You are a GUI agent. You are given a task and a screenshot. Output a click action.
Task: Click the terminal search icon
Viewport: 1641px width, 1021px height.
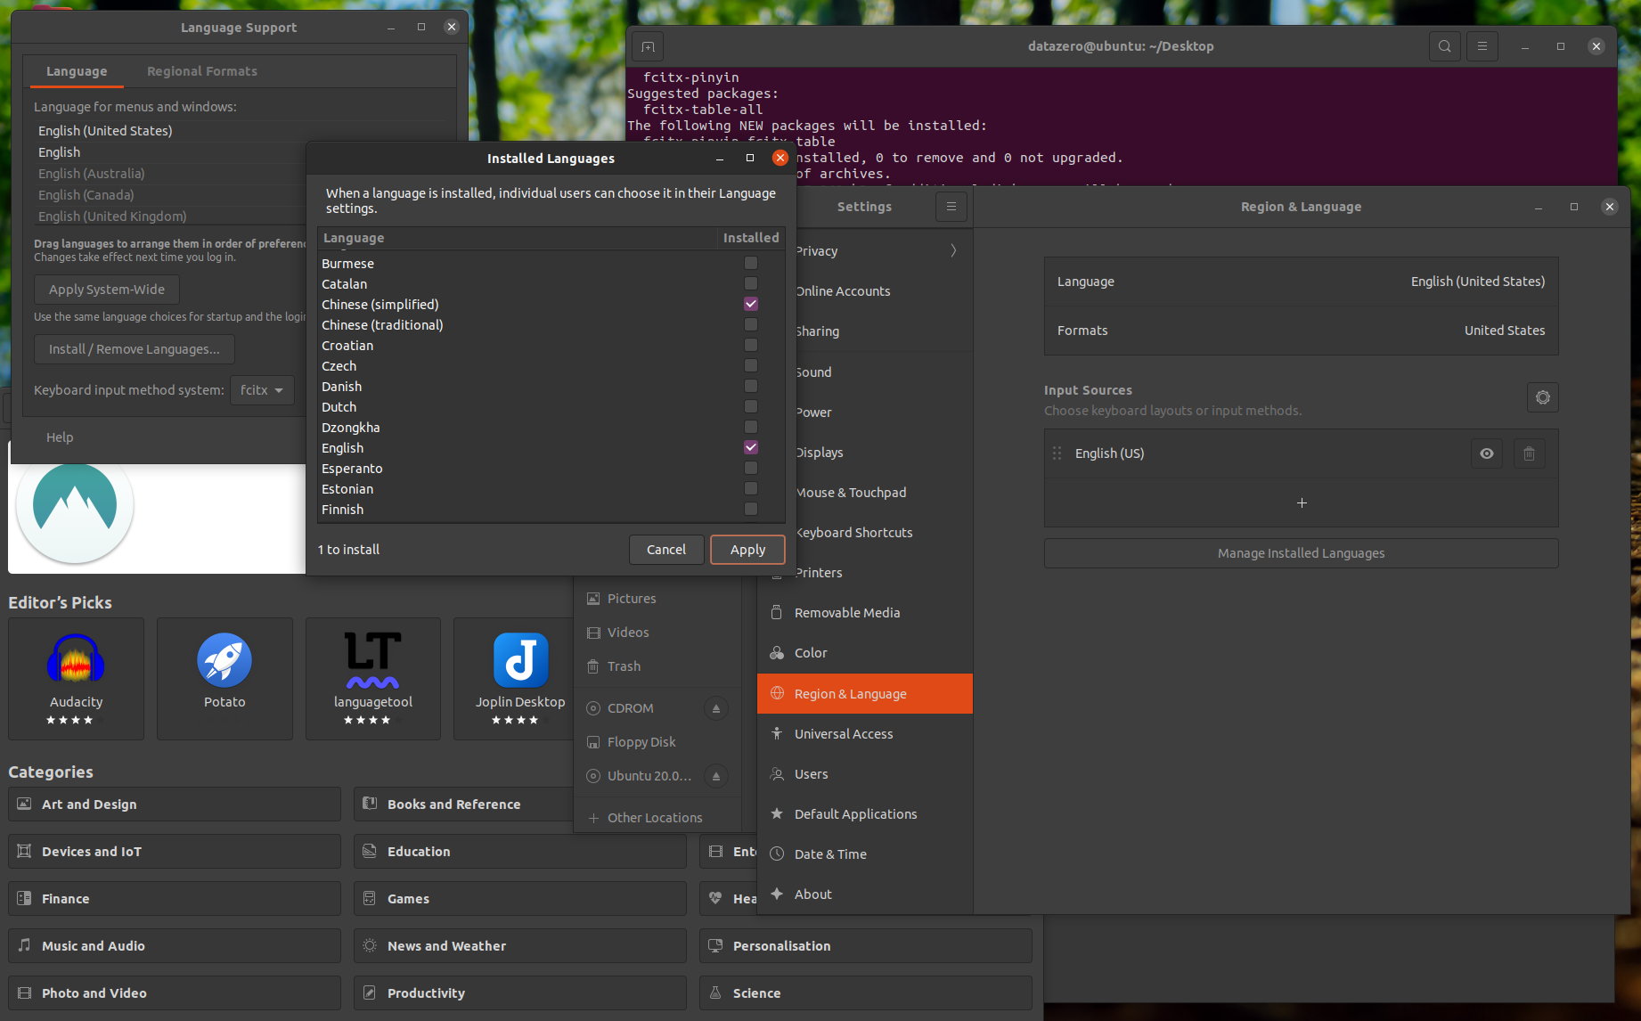(1444, 46)
